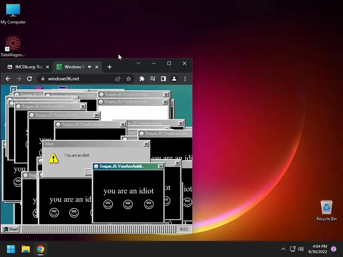343x257 pixels.
Task: Share this page icon
Action: click(x=118, y=79)
